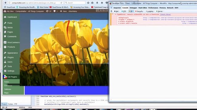Click the Pocket icon in the Firefox toolbar
The width and height of the screenshot is (197, 110).
107,3
